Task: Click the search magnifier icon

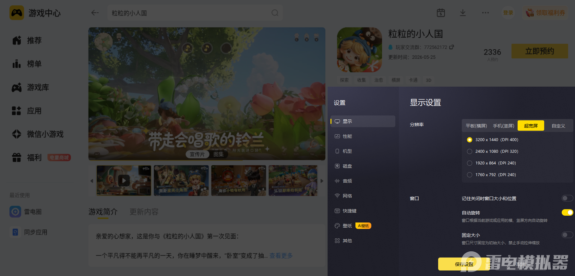Action: click(x=275, y=13)
